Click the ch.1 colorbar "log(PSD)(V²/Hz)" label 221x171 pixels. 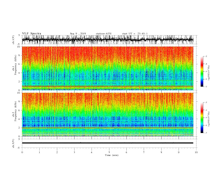pyautogui.click(x=209, y=73)
